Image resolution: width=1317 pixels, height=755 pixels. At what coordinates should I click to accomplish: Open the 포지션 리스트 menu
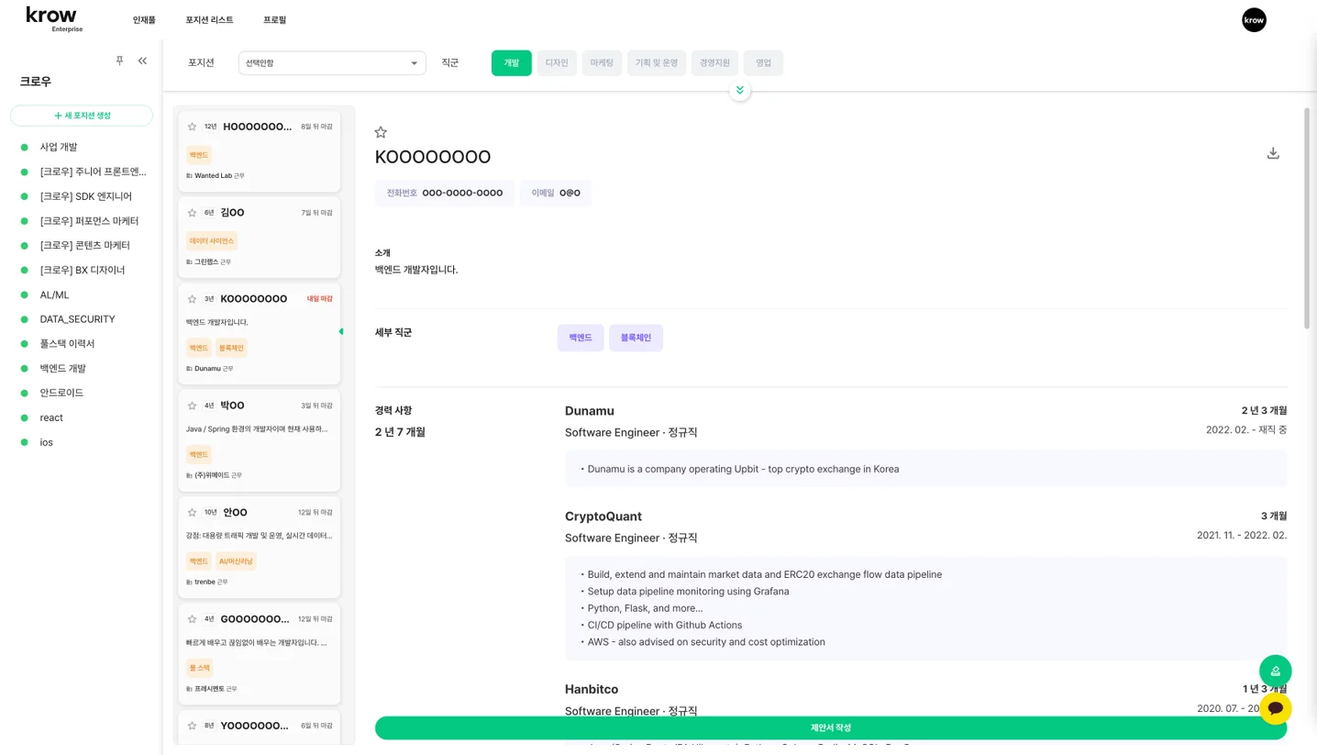[x=209, y=20]
